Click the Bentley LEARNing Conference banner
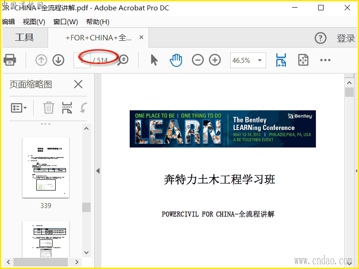The image size is (359, 269). click(x=223, y=129)
